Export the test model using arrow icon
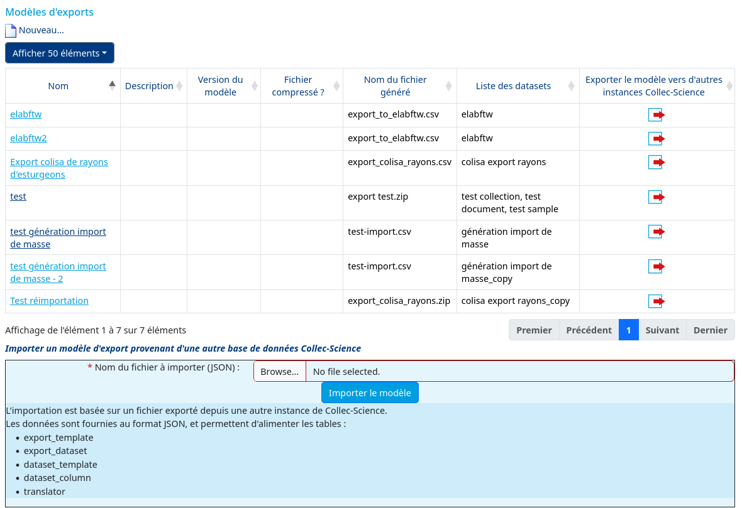This screenshot has width=742, height=508. tap(656, 197)
